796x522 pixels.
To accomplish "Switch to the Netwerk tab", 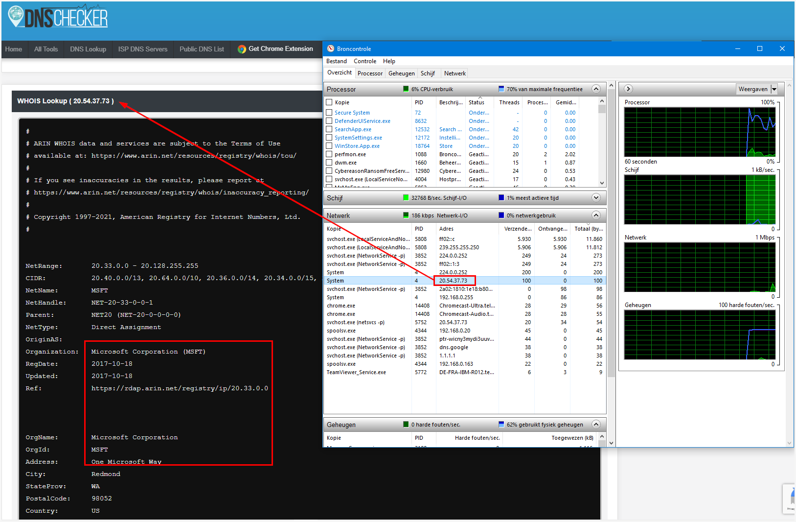I will [455, 73].
